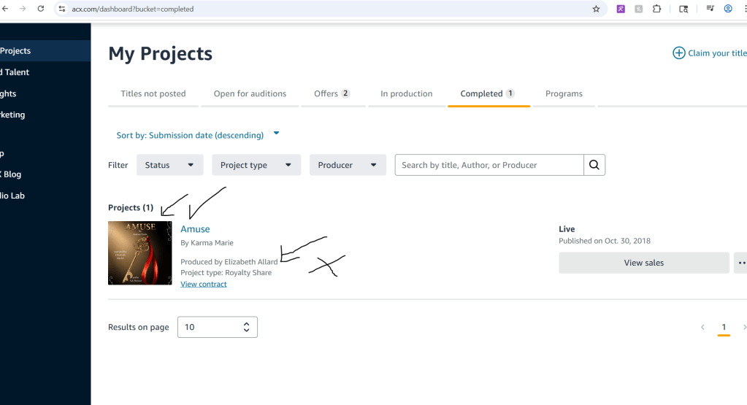Image resolution: width=747 pixels, height=405 pixels.
Task: Open the Project type filter dropdown
Action: tap(256, 165)
